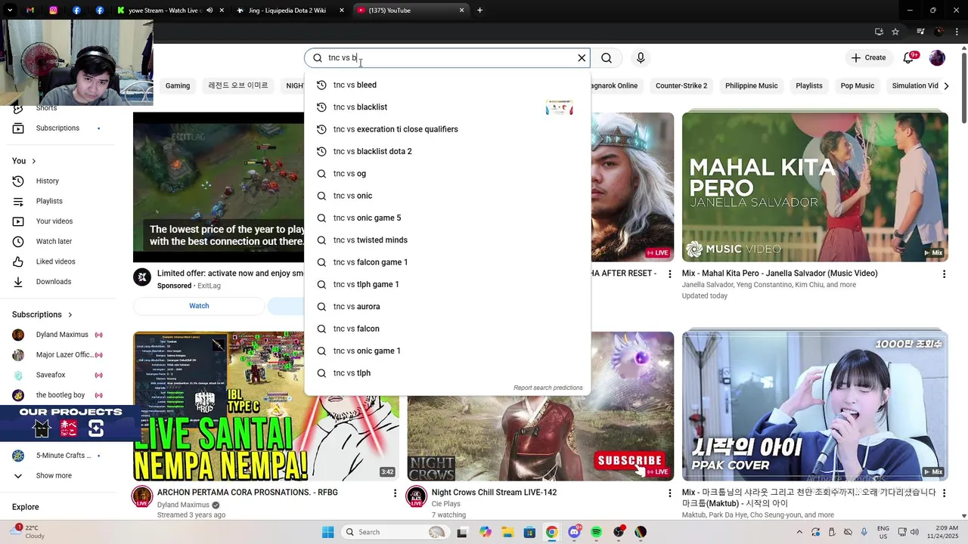This screenshot has width=968, height=544.
Task: Select the Gaming filter chip
Action: tap(178, 86)
